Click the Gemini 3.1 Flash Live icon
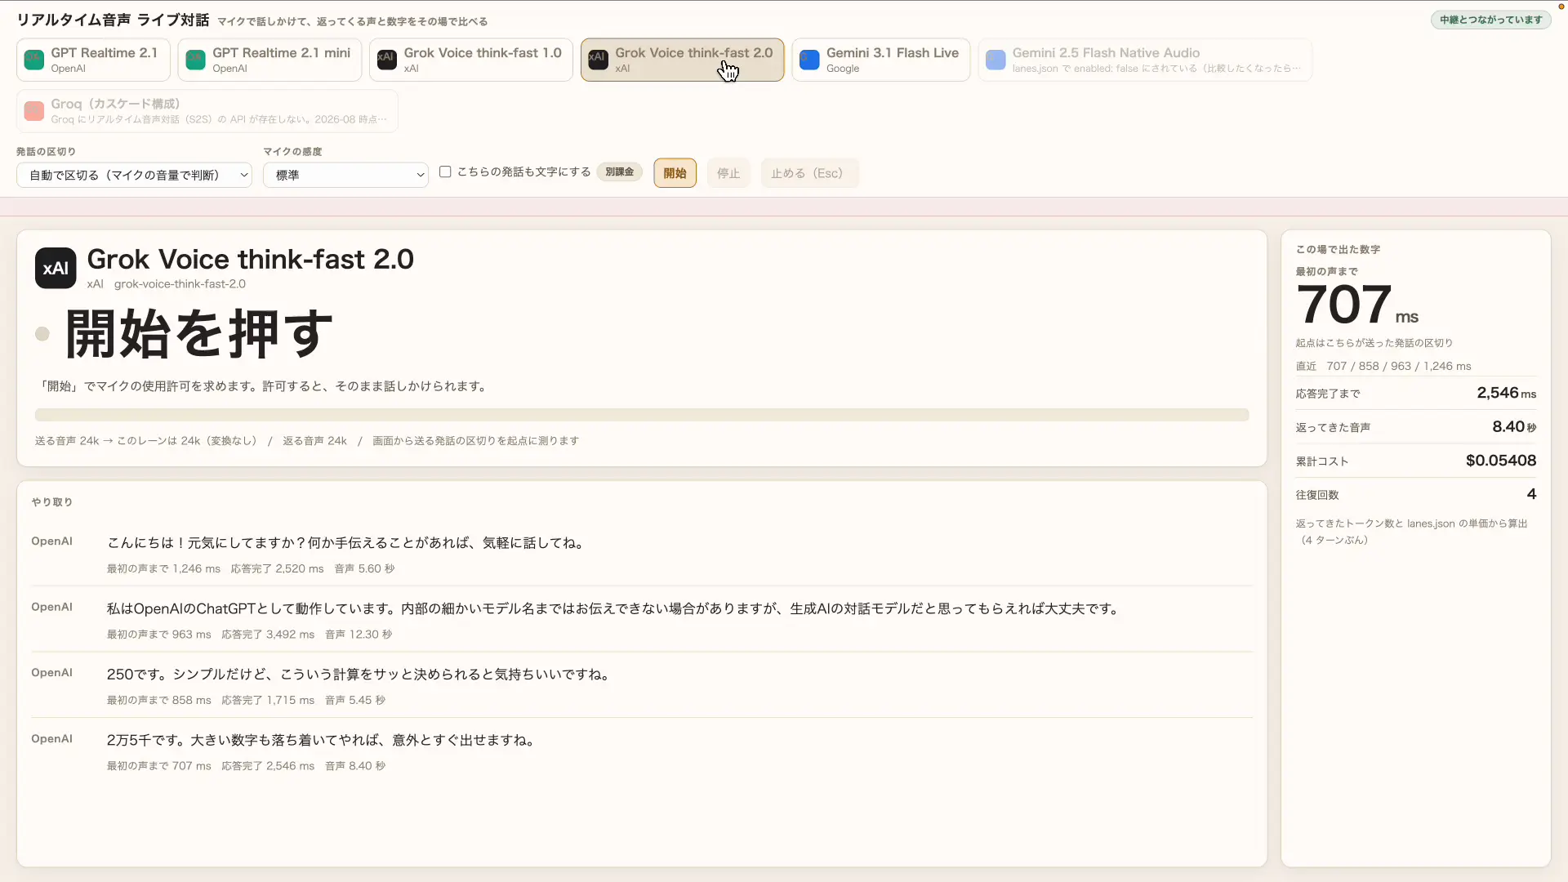Viewport: 1568px width, 882px height. pyautogui.click(x=809, y=60)
